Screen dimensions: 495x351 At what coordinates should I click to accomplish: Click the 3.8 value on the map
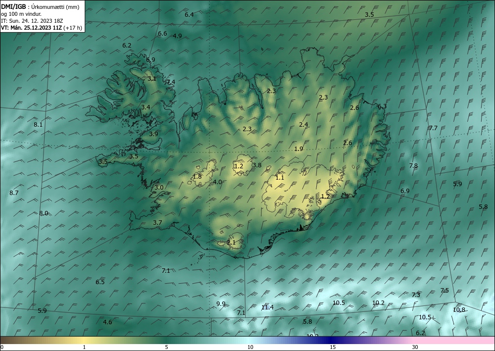click(257, 165)
